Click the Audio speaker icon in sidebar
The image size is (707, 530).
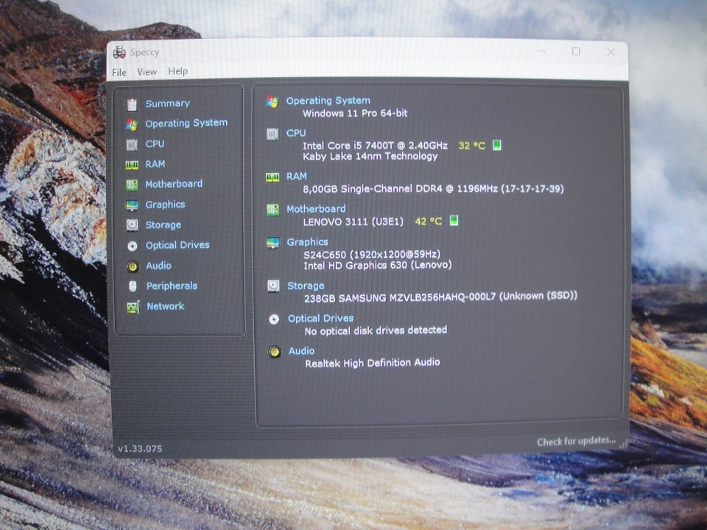point(133,266)
